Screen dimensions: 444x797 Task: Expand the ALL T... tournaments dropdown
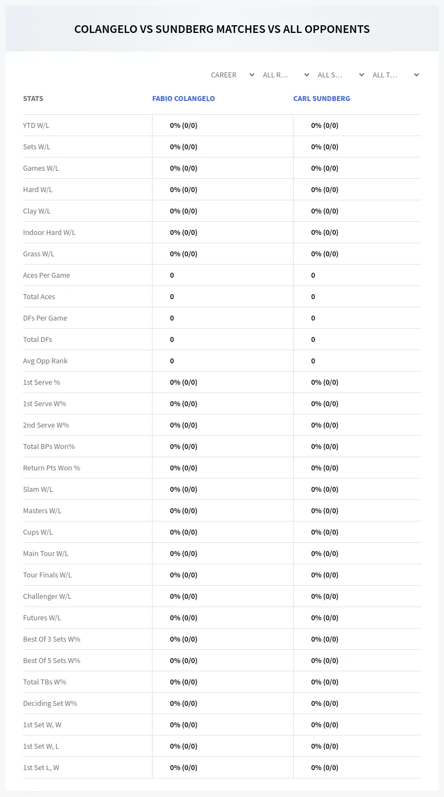[396, 75]
